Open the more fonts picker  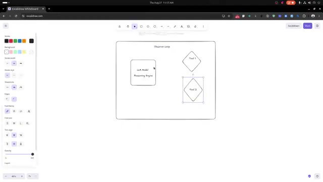point(29,111)
